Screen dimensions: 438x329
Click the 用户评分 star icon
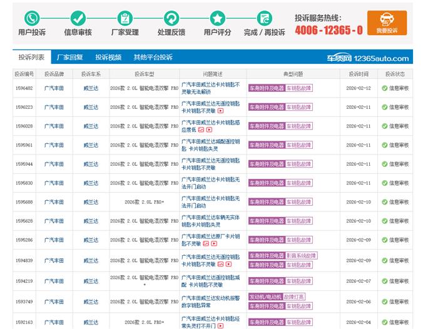[217, 18]
